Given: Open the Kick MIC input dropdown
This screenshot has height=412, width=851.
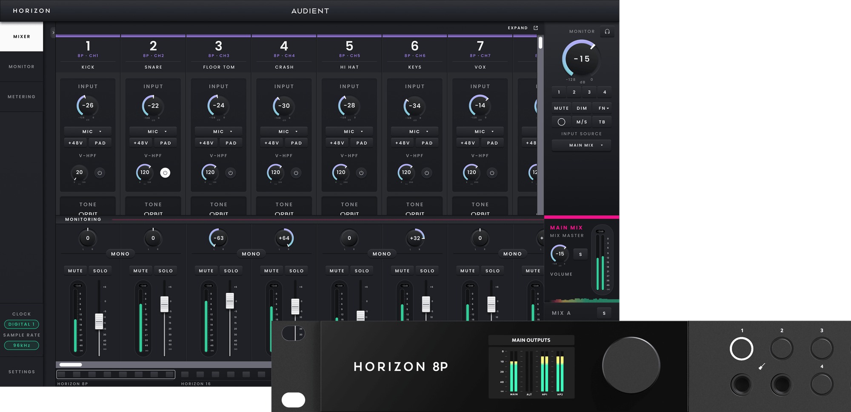Looking at the screenshot, I should pyautogui.click(x=88, y=131).
